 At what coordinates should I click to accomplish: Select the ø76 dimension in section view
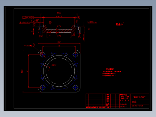[59, 26]
